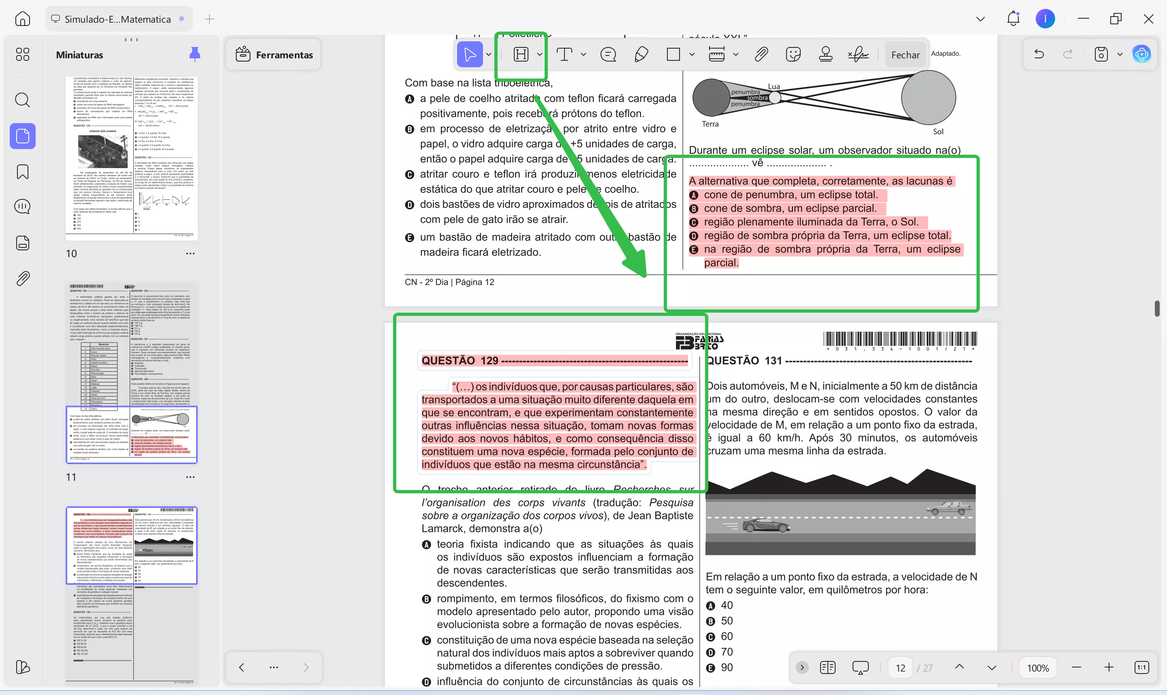The height and width of the screenshot is (695, 1167).
Task: Select the sticker tool
Action: (x=793, y=54)
